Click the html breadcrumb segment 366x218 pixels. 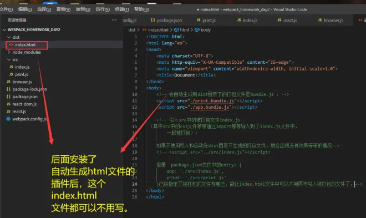(x=185, y=30)
